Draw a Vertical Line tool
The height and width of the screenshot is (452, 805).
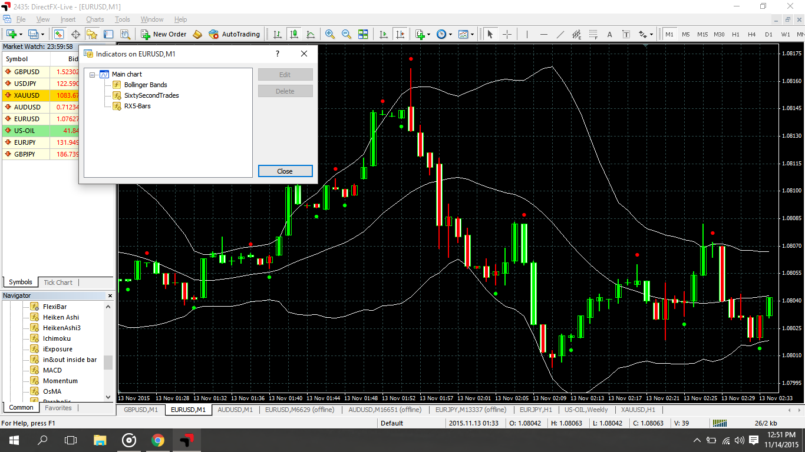click(527, 34)
